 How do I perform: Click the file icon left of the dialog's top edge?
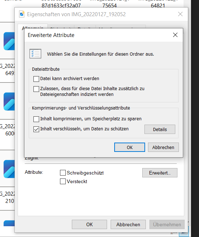pyautogui.click(x=9, y=41)
